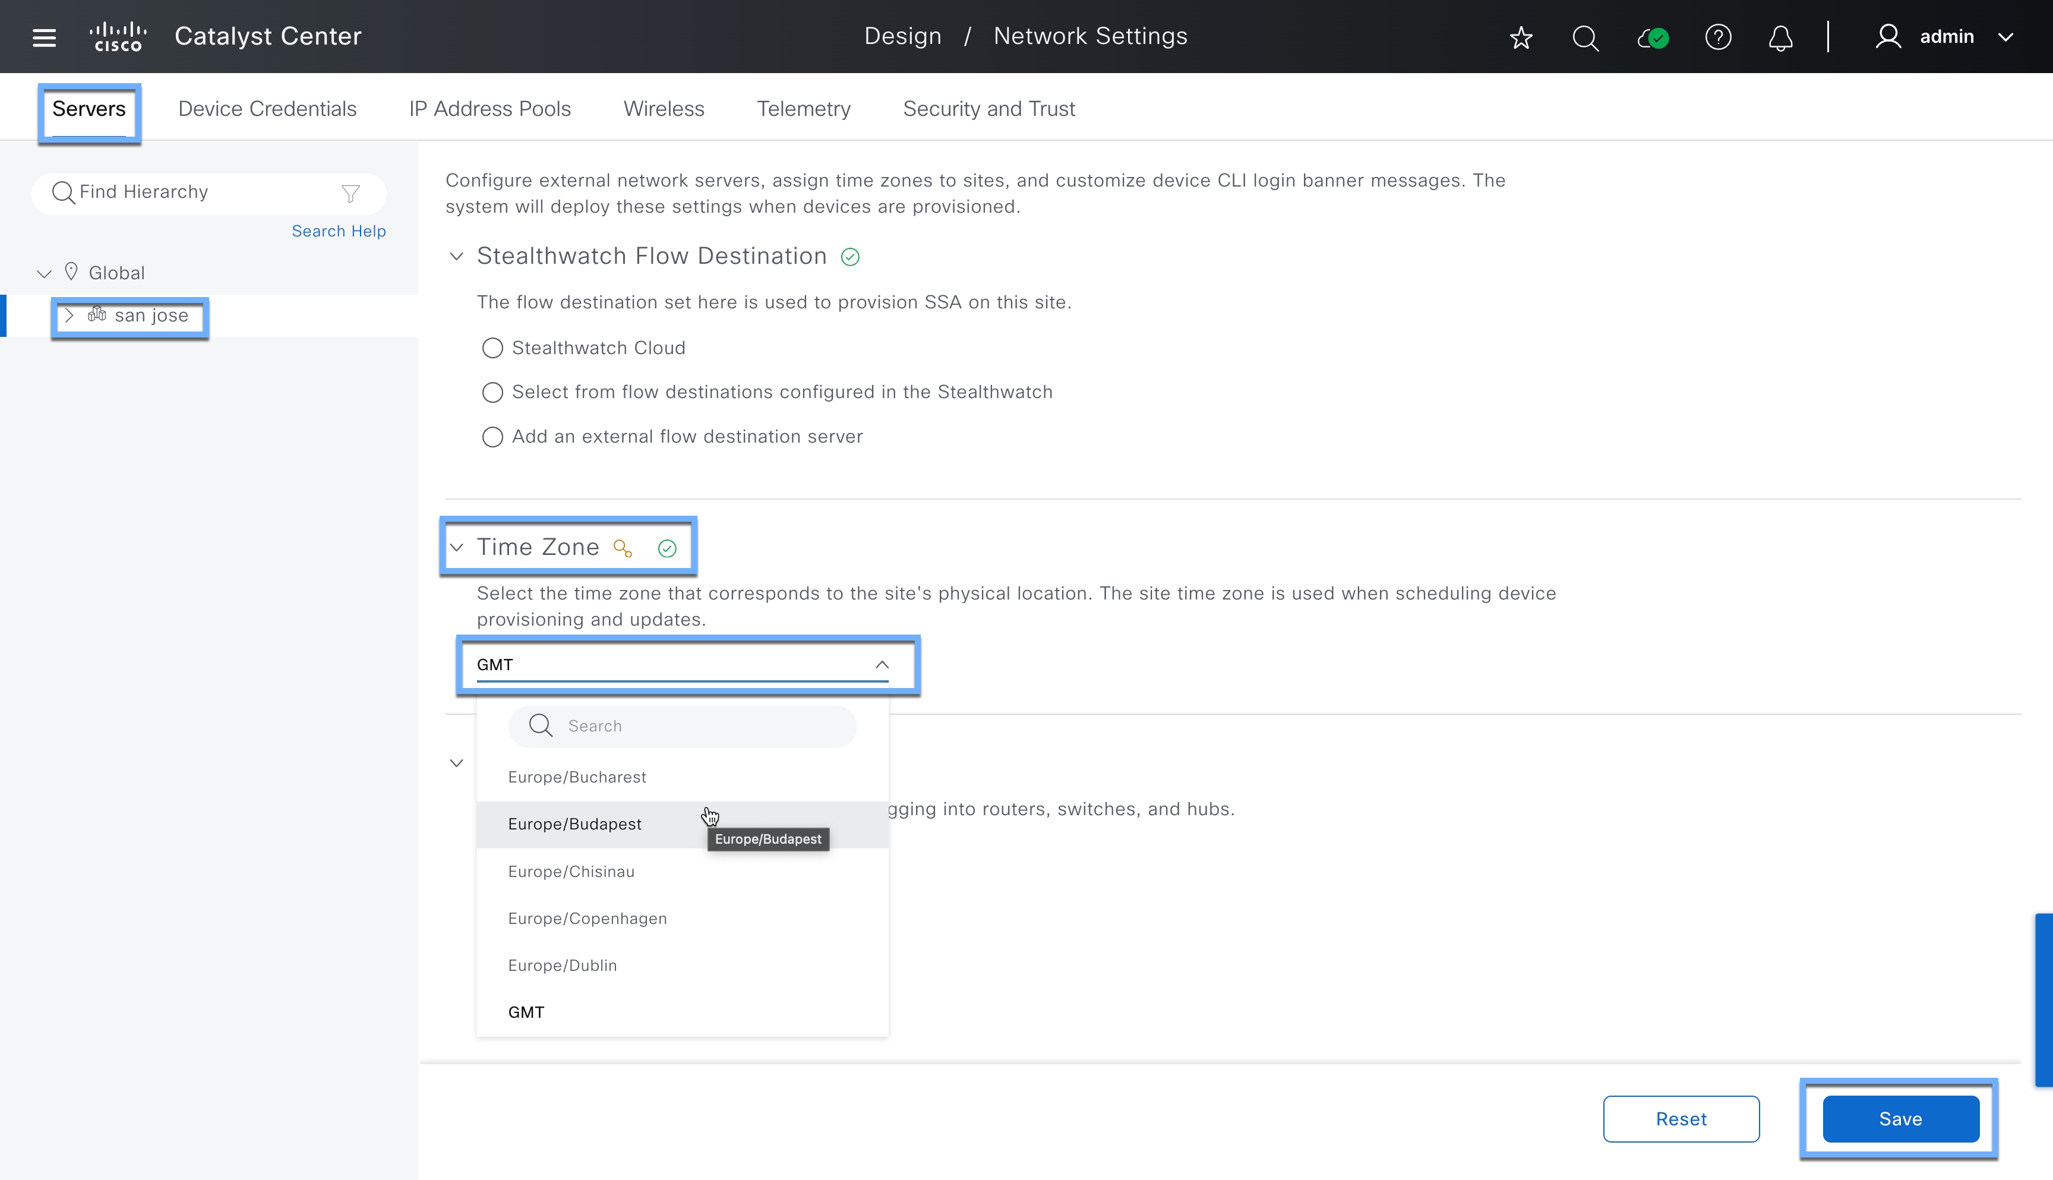Screen dimensions: 2053x1180
Task: Click the hierarchy filter funnel icon
Action: 350,193
